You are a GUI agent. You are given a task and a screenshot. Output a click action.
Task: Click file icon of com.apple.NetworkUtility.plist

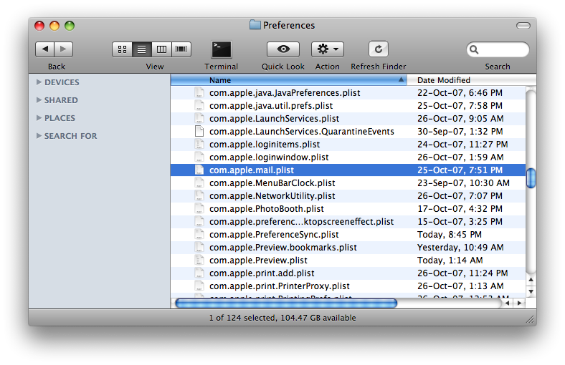(199, 195)
